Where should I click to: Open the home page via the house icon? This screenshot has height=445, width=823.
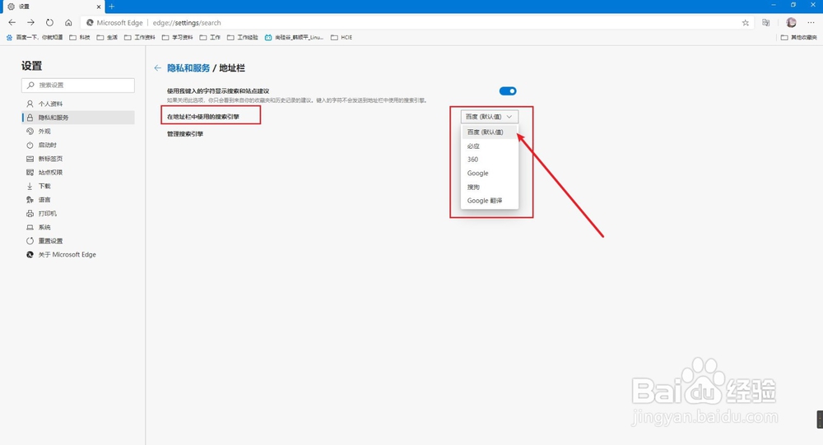[x=68, y=22]
